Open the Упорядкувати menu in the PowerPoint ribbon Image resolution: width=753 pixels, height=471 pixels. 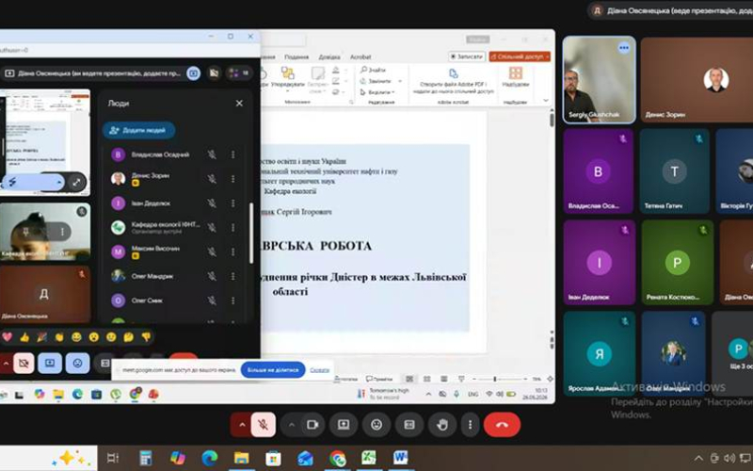(x=288, y=78)
